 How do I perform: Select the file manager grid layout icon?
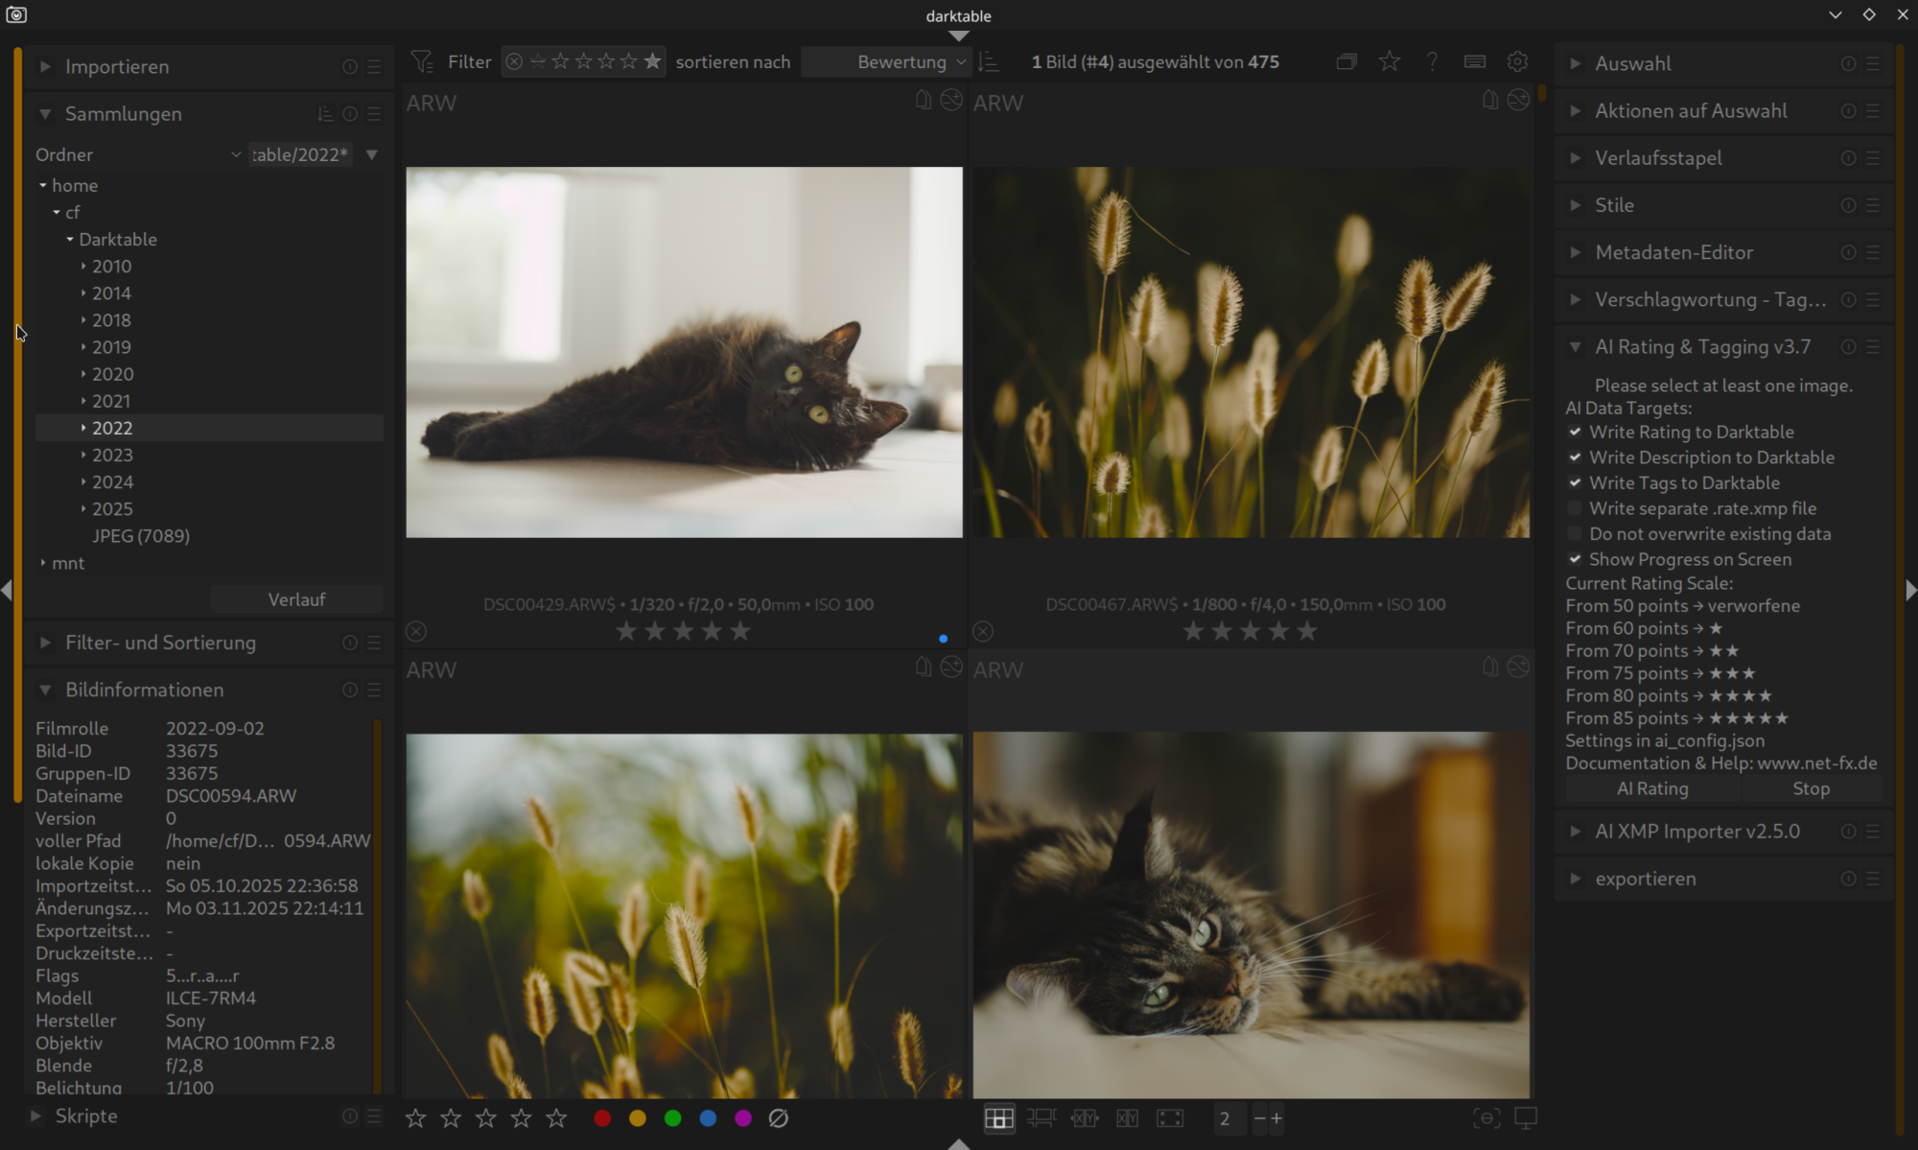pyautogui.click(x=998, y=1118)
